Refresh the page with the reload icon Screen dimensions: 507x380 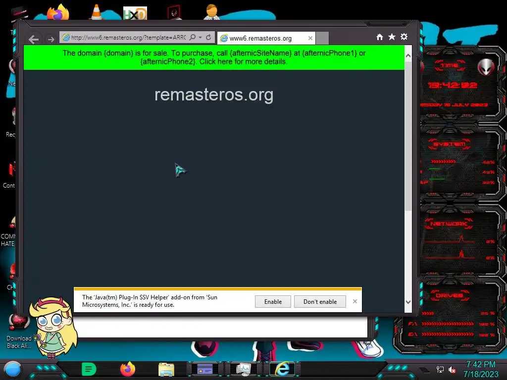click(x=208, y=38)
